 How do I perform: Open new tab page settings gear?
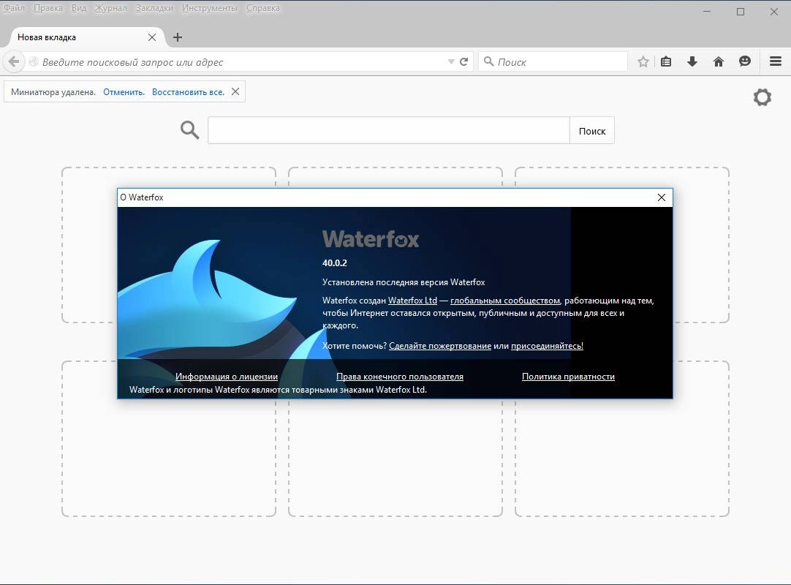762,97
